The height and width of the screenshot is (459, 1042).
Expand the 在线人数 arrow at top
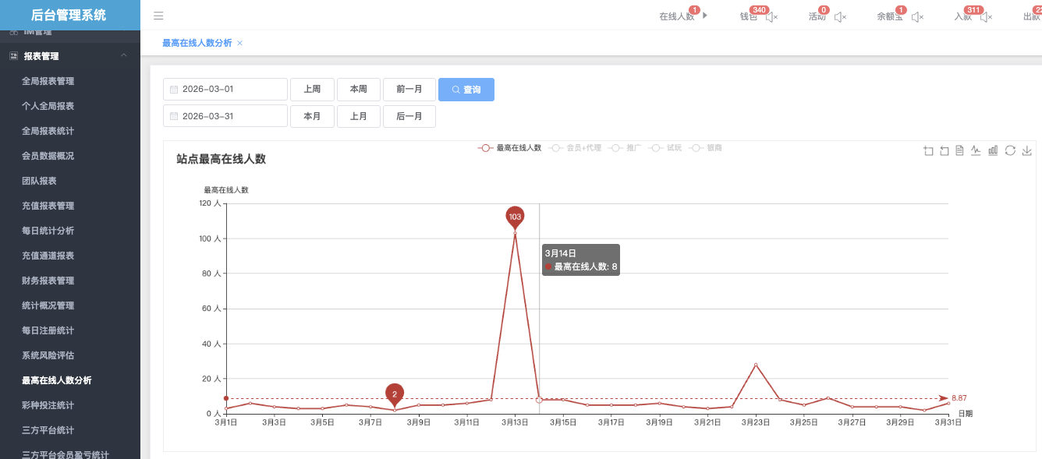click(705, 16)
